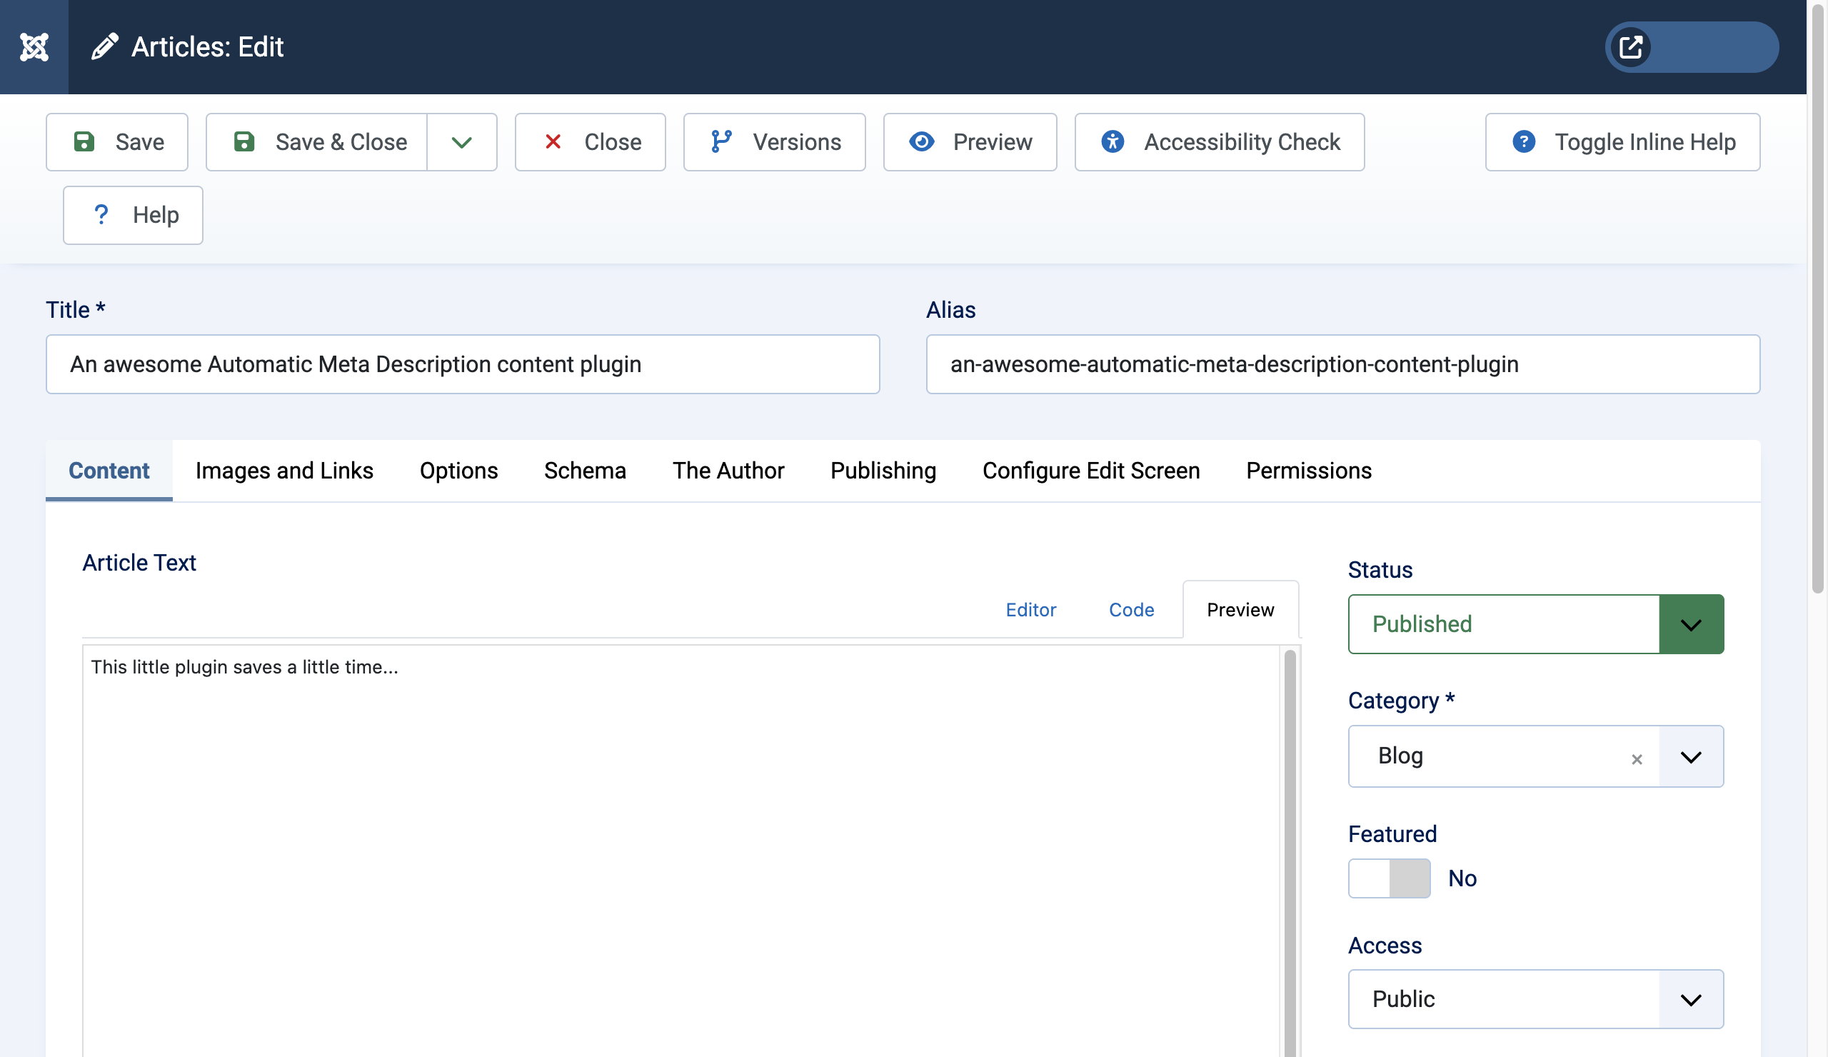Click the Joomla logo icon
Viewport: 1828px width, 1057px height.
coord(34,47)
